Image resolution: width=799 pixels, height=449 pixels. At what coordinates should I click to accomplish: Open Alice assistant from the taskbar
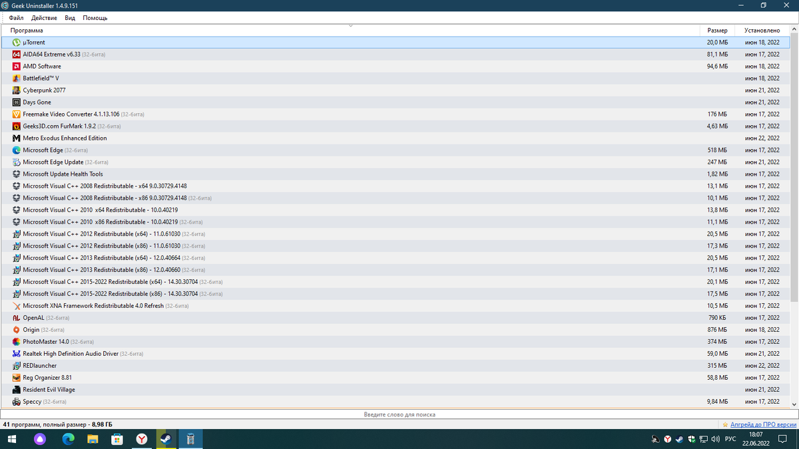point(39,439)
